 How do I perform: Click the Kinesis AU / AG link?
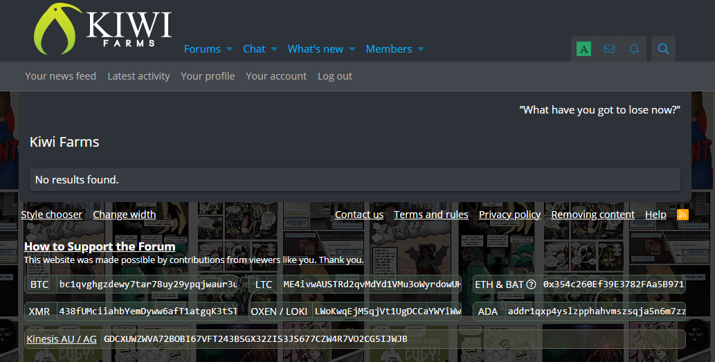62,339
